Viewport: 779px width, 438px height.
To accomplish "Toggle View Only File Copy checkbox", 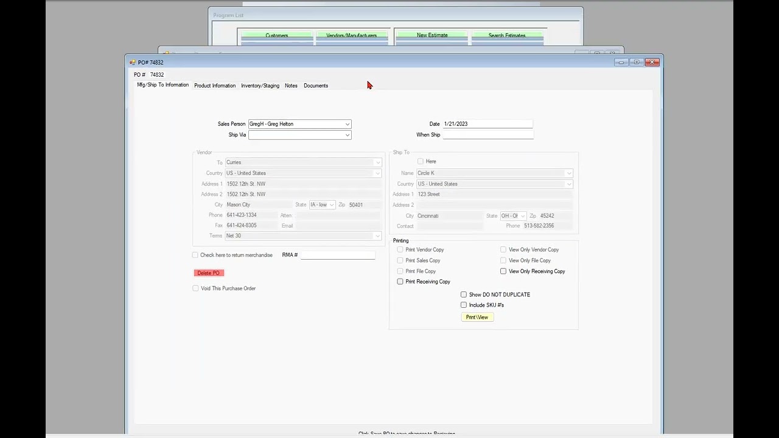I will pos(503,260).
